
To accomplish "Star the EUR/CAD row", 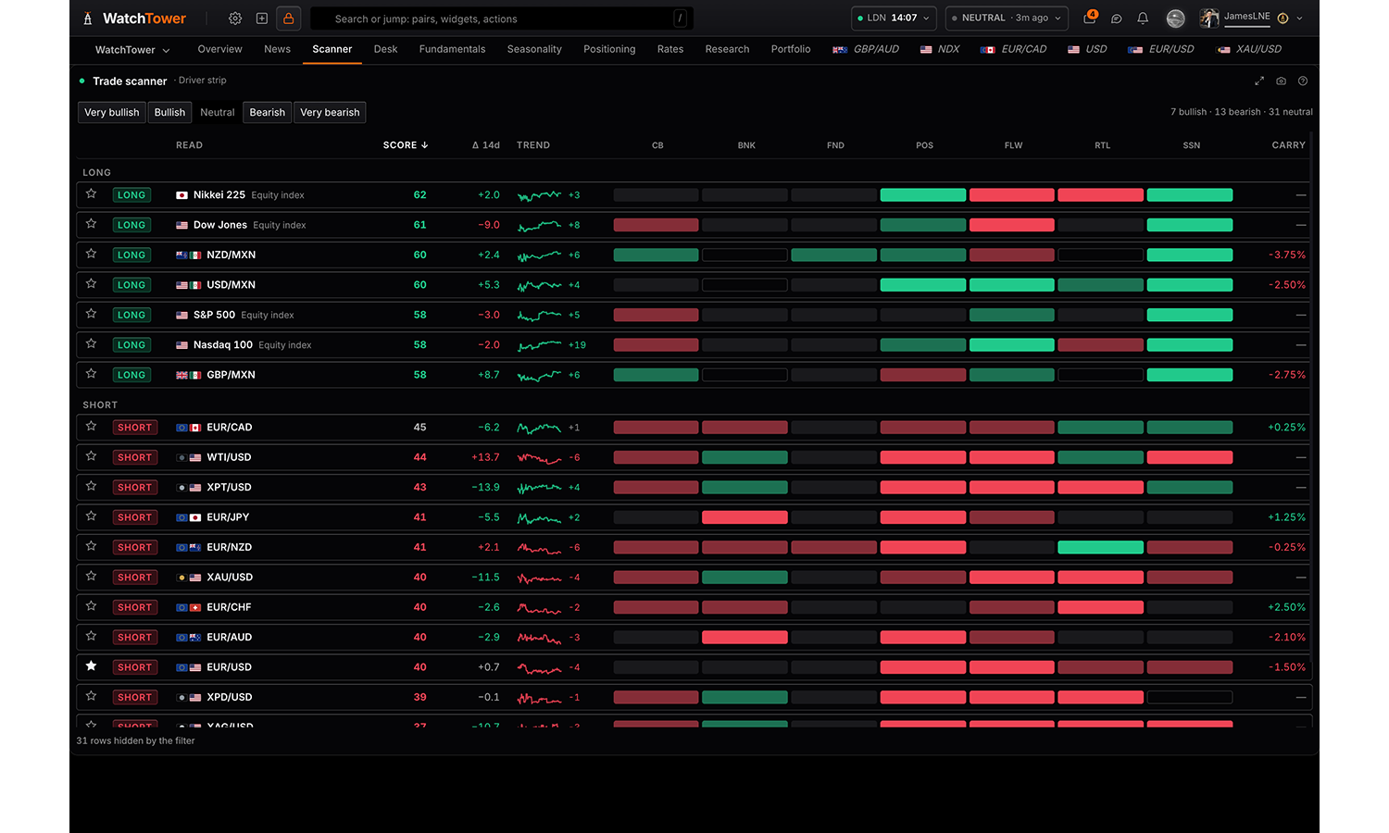I will click(x=91, y=427).
